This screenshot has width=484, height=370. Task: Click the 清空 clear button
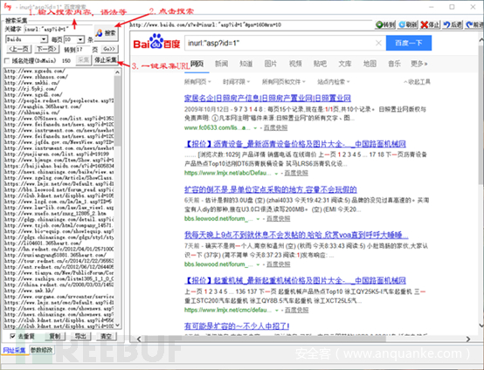click(106, 336)
